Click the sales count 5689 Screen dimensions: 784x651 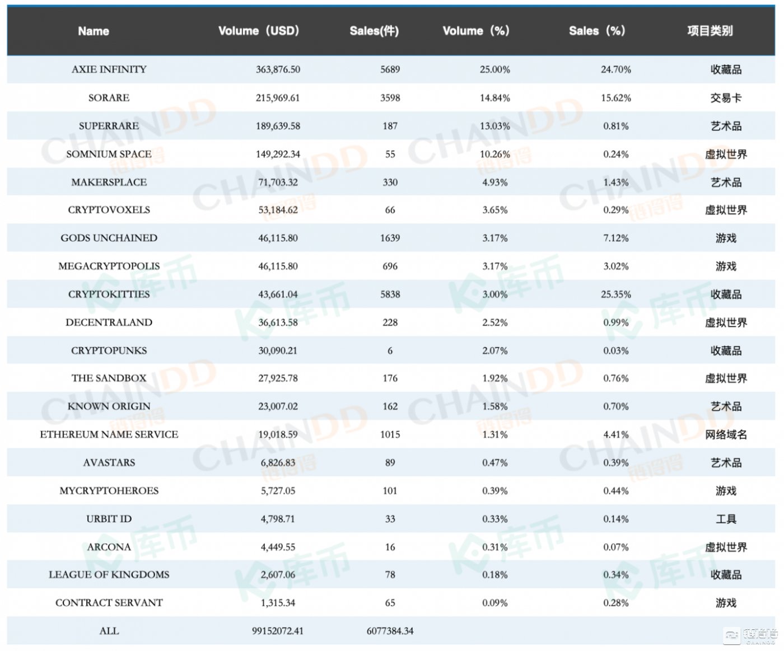[x=390, y=69]
